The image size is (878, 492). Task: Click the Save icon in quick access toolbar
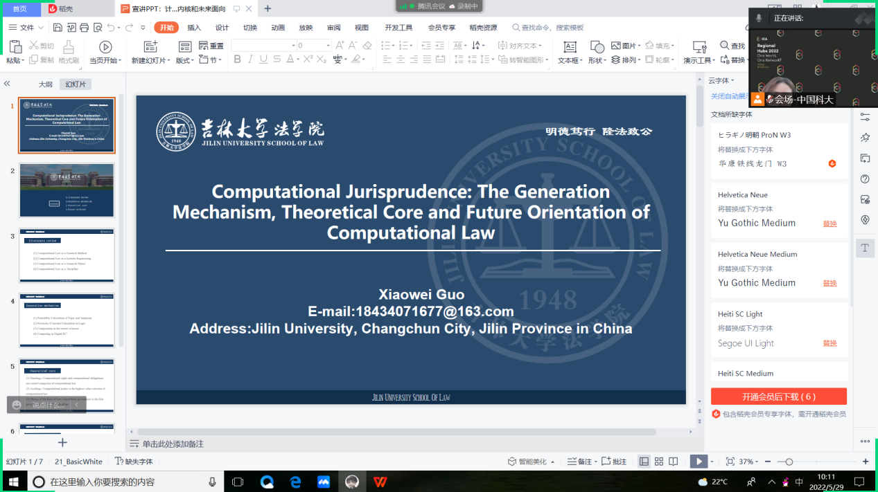coord(58,28)
